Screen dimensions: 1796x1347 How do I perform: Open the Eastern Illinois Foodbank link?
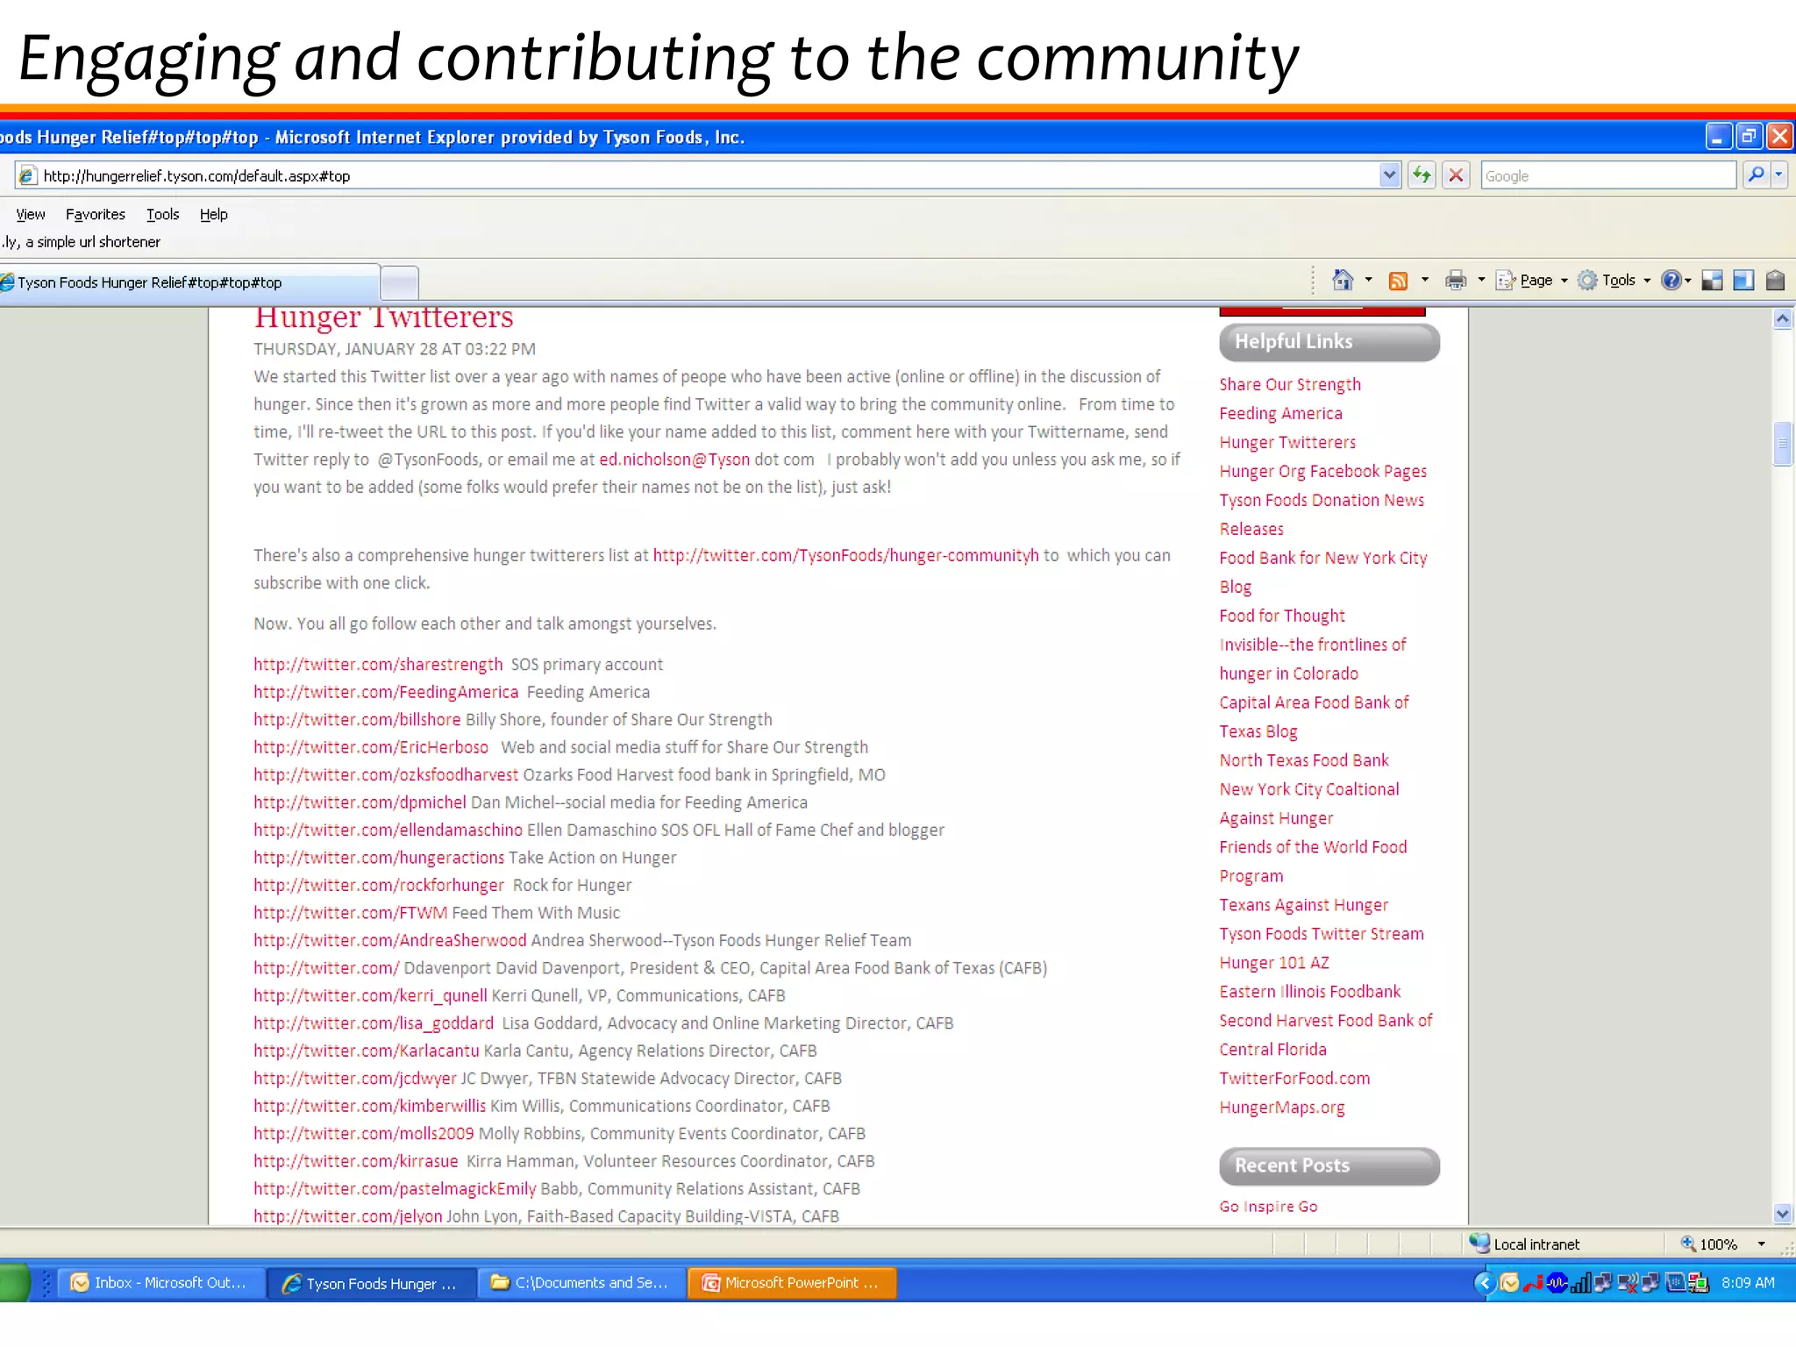tap(1309, 991)
